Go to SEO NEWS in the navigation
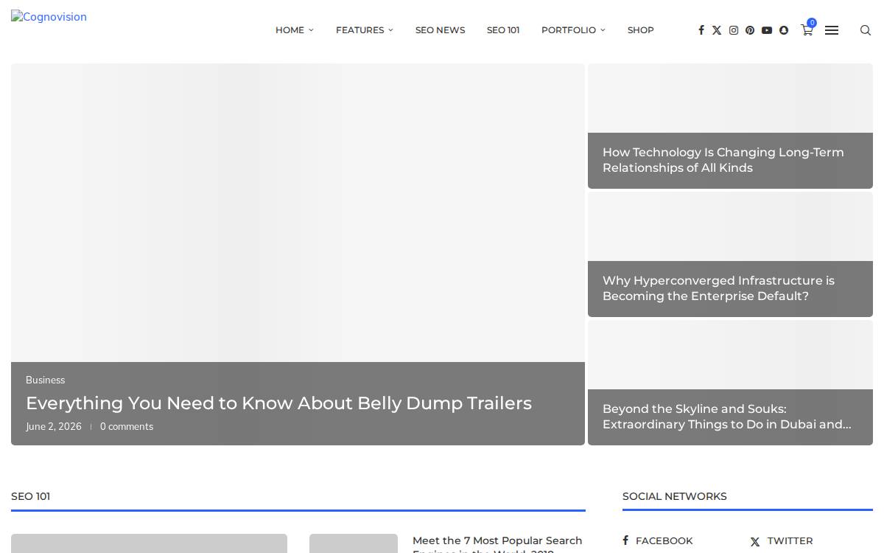The width and height of the screenshot is (884, 553). [440, 30]
